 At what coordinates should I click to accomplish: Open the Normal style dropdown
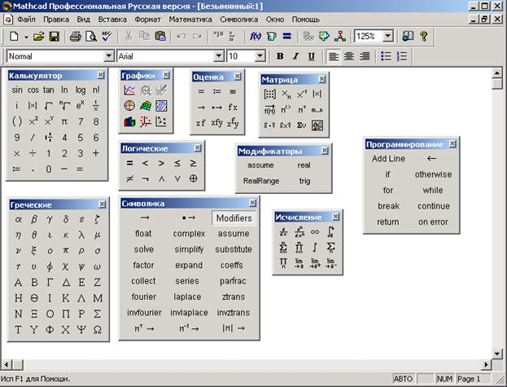109,56
